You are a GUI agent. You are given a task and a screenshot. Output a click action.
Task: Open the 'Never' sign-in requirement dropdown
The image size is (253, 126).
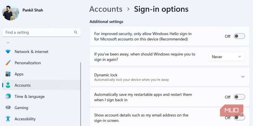pos(227,57)
